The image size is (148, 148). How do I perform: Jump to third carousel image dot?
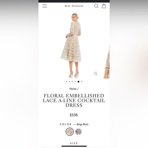pyautogui.click(x=72, y=82)
